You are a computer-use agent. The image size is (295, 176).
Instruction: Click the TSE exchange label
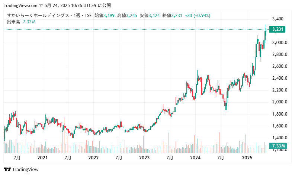click(88, 15)
